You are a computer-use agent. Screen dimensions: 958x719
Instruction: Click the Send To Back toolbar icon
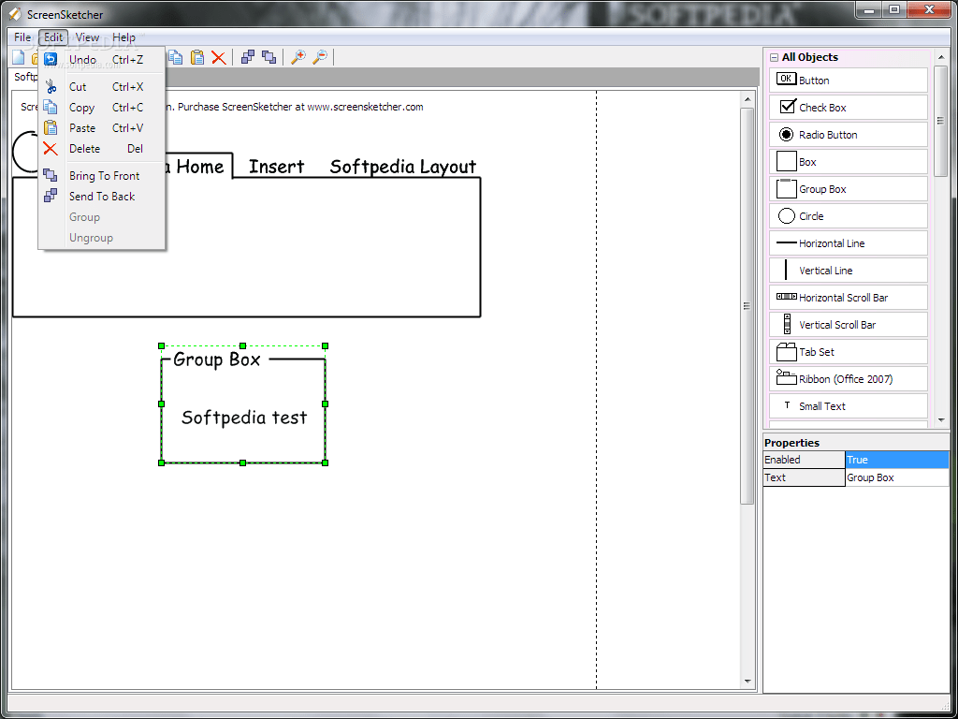[x=248, y=57]
